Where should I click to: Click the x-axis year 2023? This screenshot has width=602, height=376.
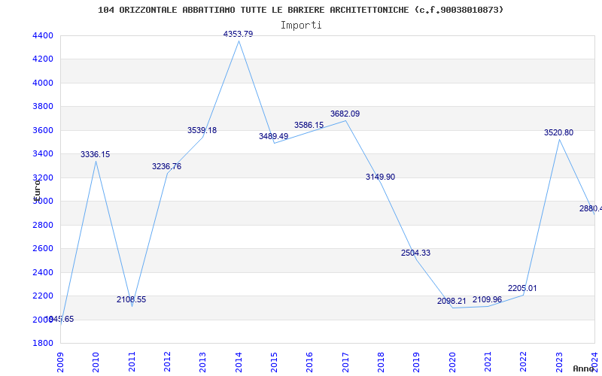point(559,362)
